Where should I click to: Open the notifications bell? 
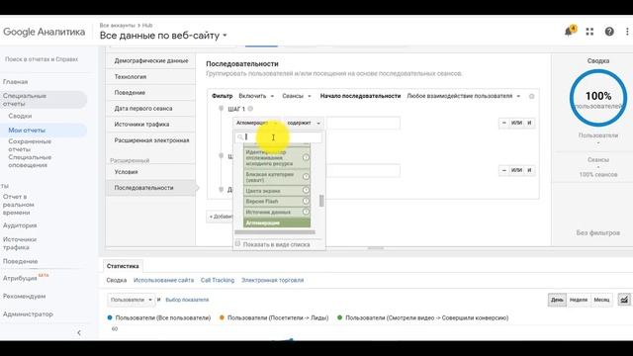tap(570, 31)
